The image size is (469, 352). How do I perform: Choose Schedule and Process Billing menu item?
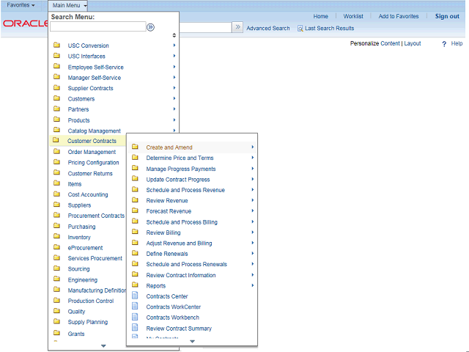coord(182,222)
